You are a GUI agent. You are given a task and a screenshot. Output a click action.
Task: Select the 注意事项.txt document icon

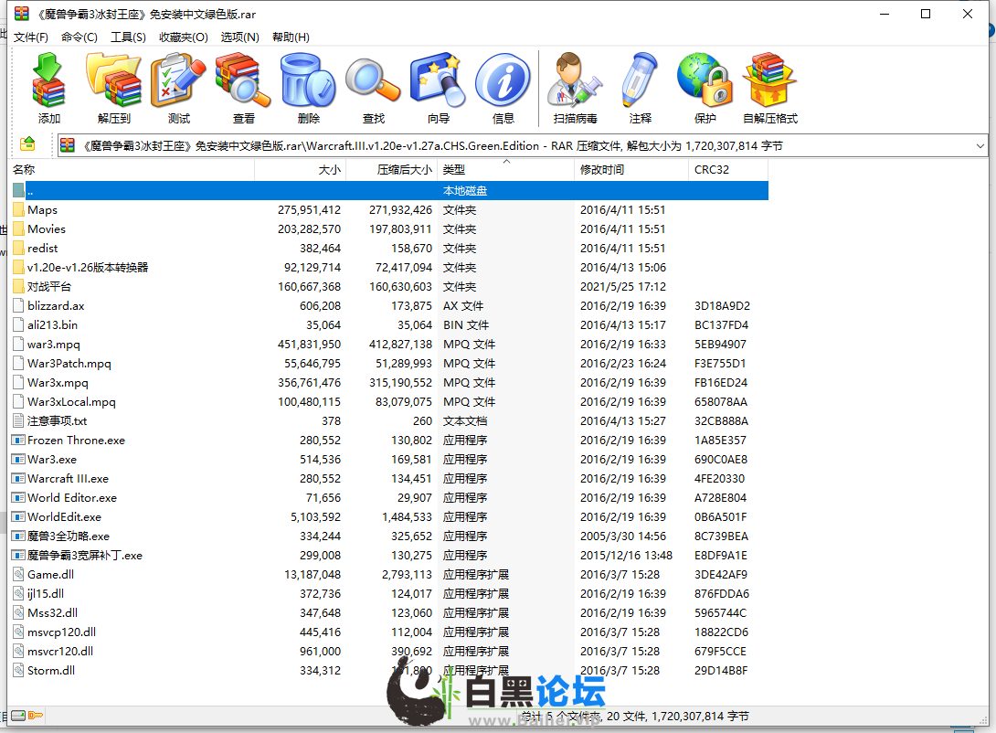click(x=18, y=420)
